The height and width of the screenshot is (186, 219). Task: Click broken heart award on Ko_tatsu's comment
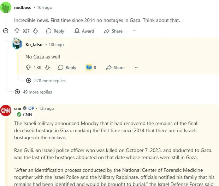89,67
